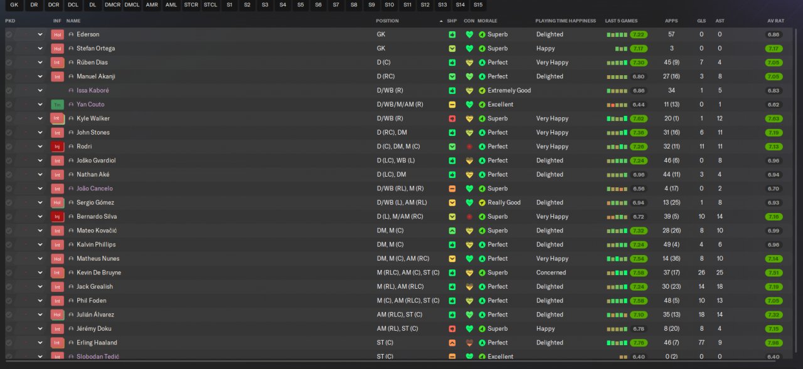The height and width of the screenshot is (369, 803).
Task: Click Ederson's last 5 games form bars
Action: [x=617, y=34]
